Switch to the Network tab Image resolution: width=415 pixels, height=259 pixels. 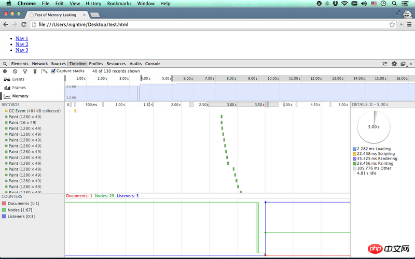click(x=40, y=64)
